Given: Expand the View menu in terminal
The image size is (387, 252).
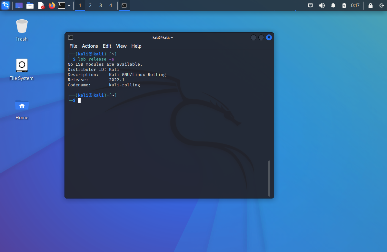Looking at the screenshot, I should click(121, 46).
